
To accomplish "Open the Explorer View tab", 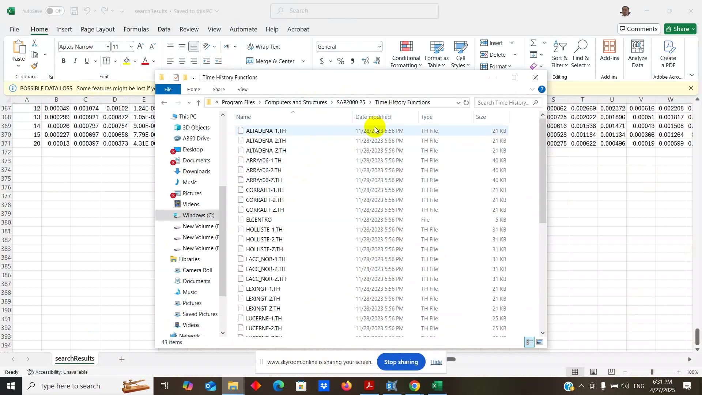I will [242, 90].
